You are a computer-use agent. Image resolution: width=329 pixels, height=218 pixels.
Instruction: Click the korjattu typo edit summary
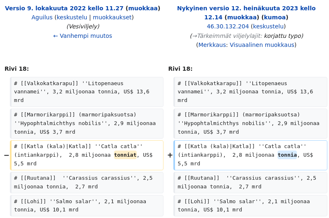tap(283, 36)
